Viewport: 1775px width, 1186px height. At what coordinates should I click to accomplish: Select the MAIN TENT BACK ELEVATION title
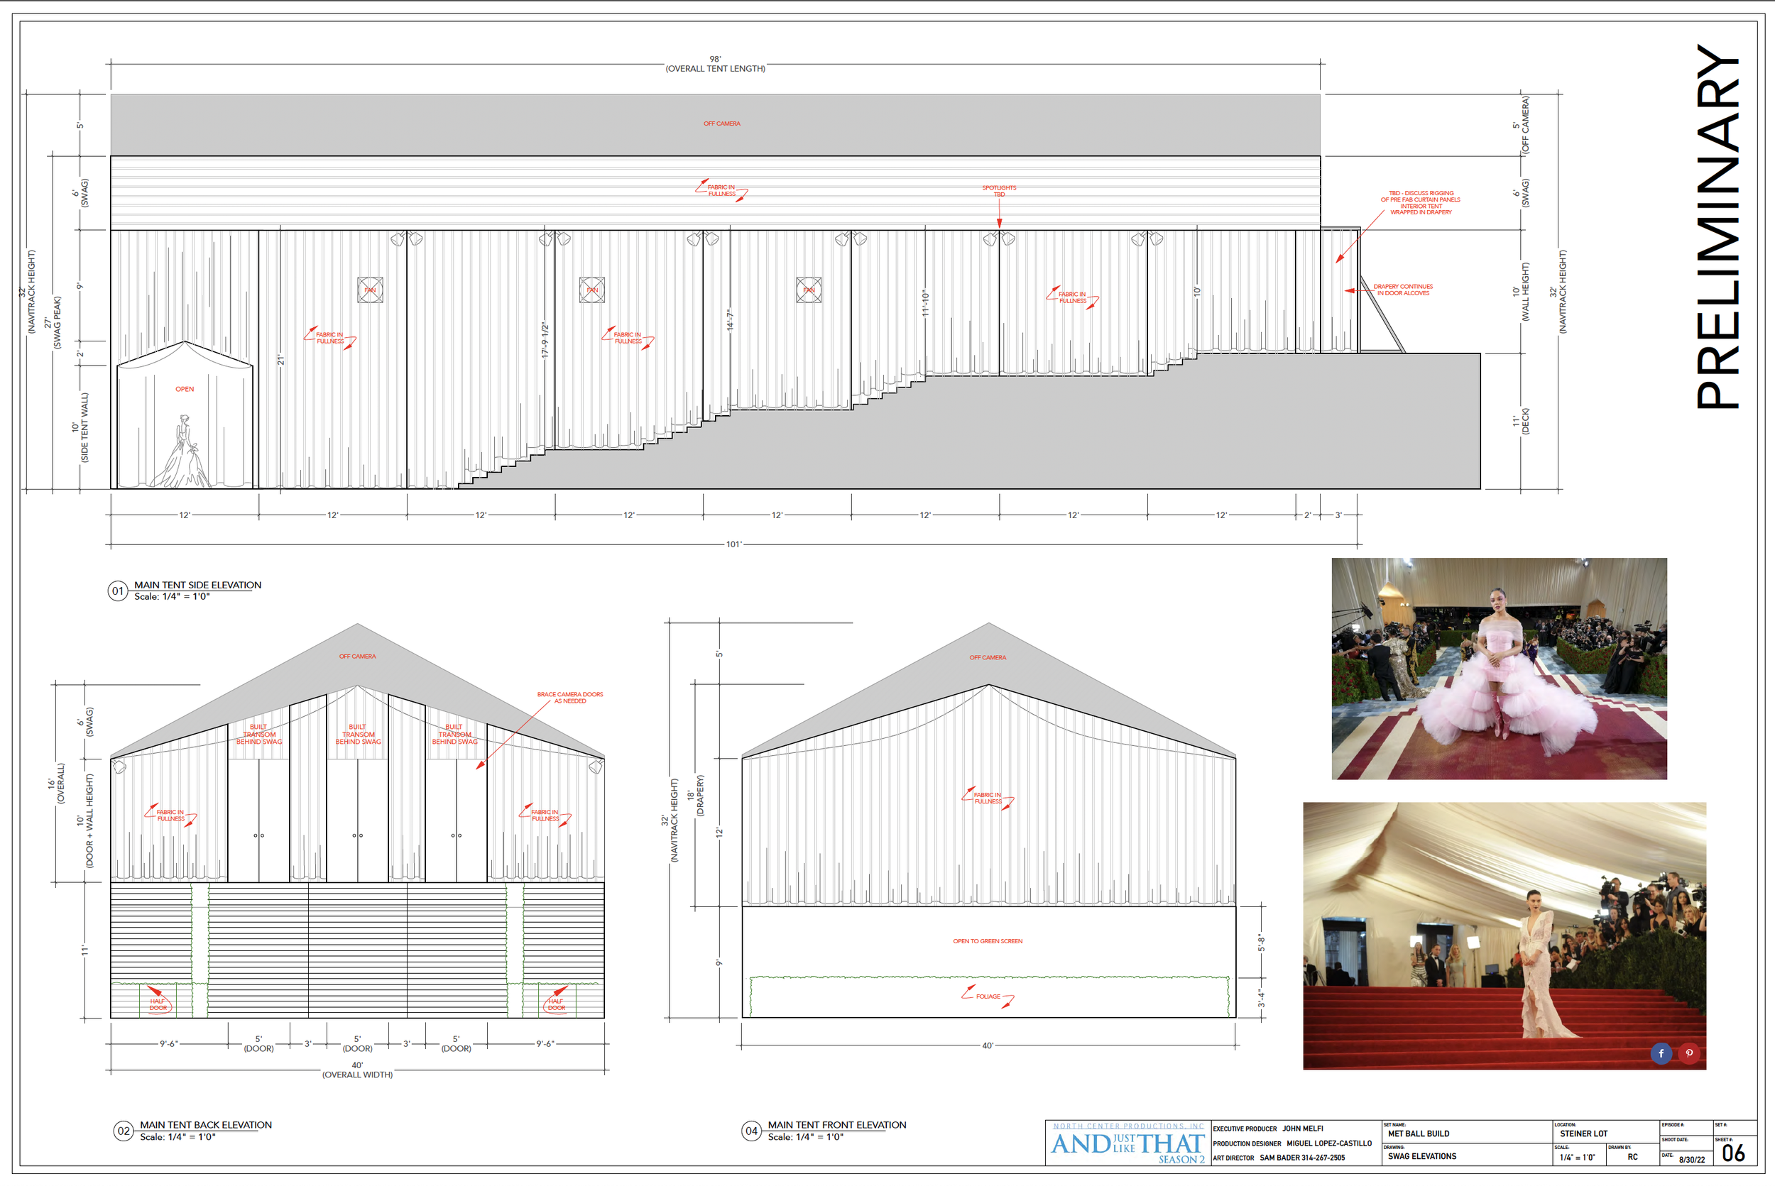pos(206,1125)
